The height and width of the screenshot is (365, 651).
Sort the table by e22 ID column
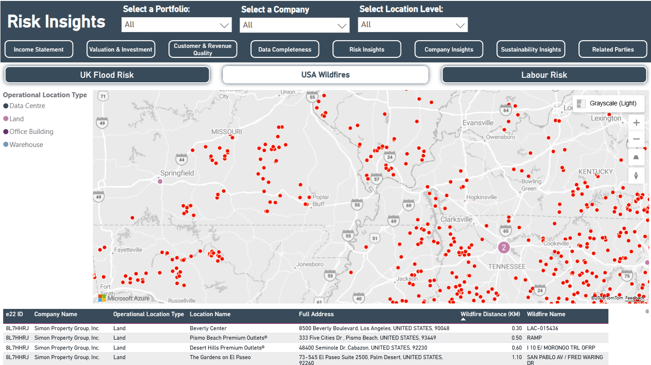pyautogui.click(x=14, y=314)
